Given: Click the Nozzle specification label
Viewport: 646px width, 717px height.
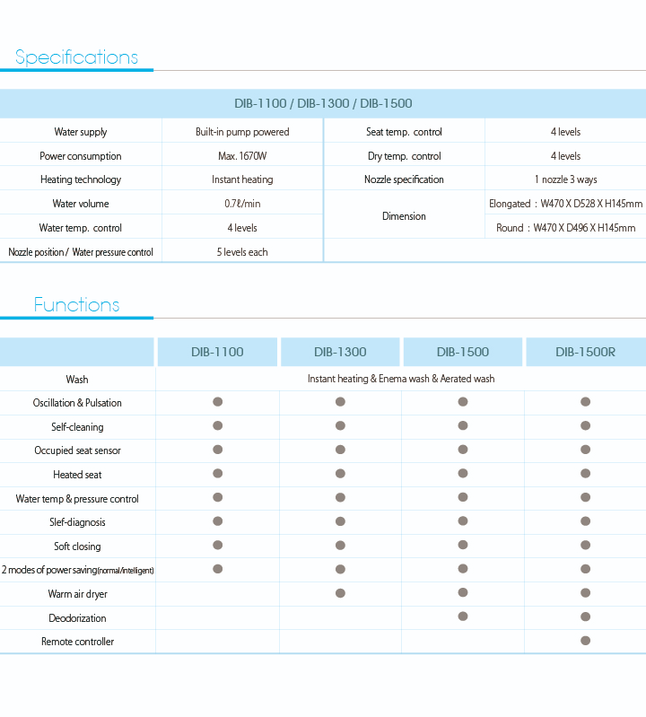Looking at the screenshot, I should 404,179.
